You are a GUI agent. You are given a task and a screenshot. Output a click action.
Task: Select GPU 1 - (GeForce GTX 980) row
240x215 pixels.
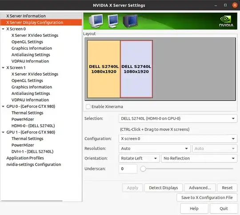pyautogui.click(x=41, y=132)
